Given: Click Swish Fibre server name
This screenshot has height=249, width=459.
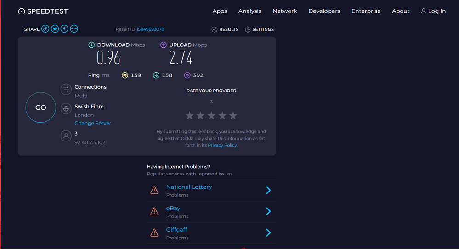Looking at the screenshot, I should [x=89, y=106].
